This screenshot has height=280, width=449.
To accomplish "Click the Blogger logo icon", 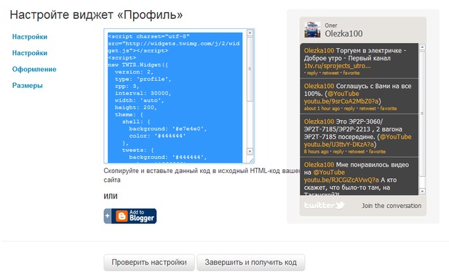I will [122, 216].
